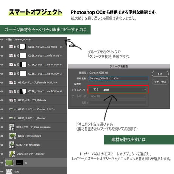Select G284_オリーブ_Olea-europaea layer thumbnail

coord(12,127)
